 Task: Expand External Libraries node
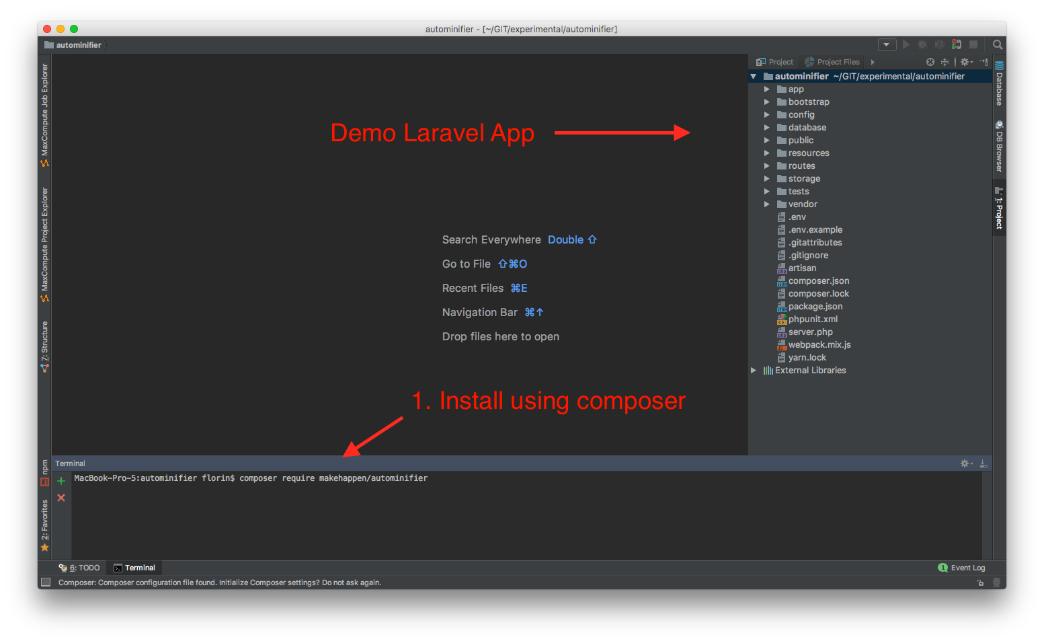(754, 371)
